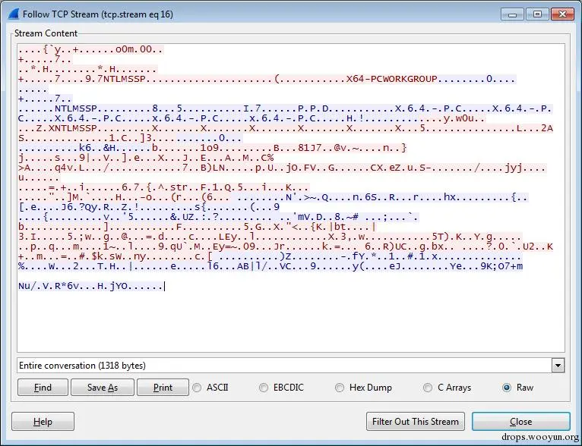Click the Find button
The height and width of the screenshot is (446, 582).
pos(43,388)
